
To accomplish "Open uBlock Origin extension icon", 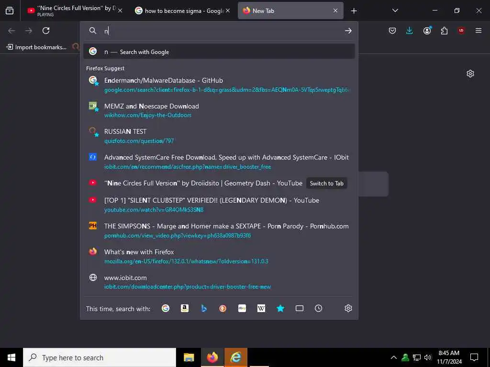I will [x=461, y=31].
